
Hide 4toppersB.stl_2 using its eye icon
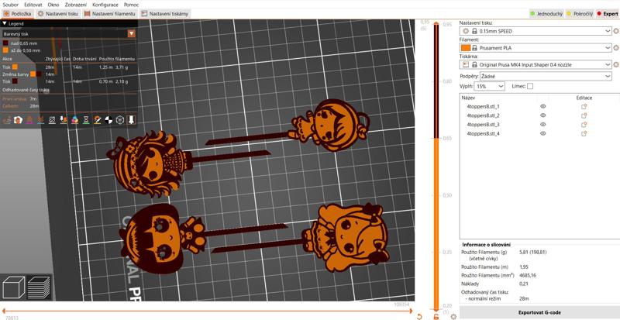(x=543, y=115)
